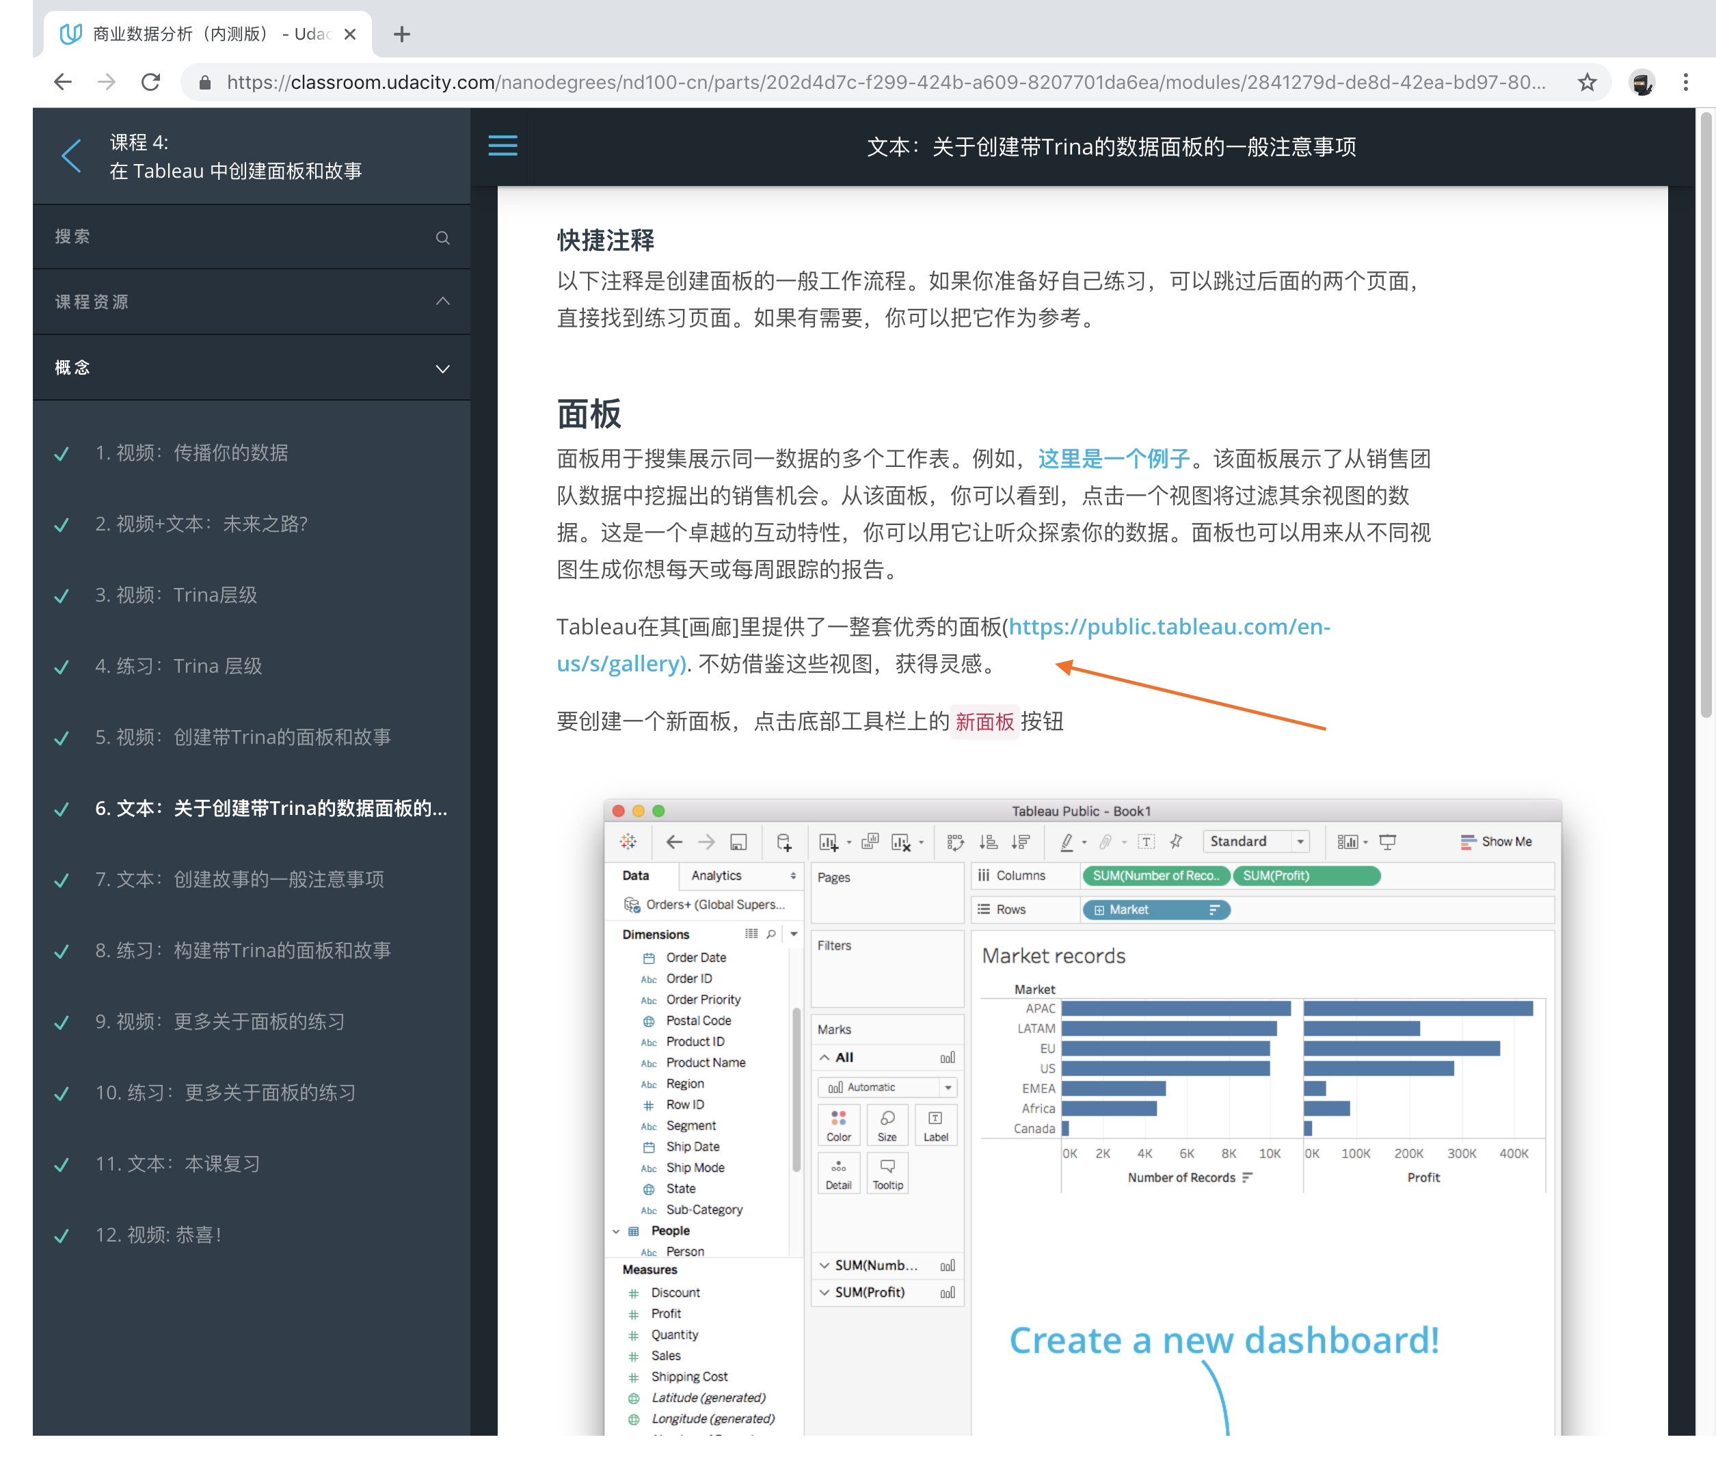Screen dimensions: 1716x1474
Task: Click the New Worksheet toolbar icon
Action: pyautogui.click(x=828, y=842)
